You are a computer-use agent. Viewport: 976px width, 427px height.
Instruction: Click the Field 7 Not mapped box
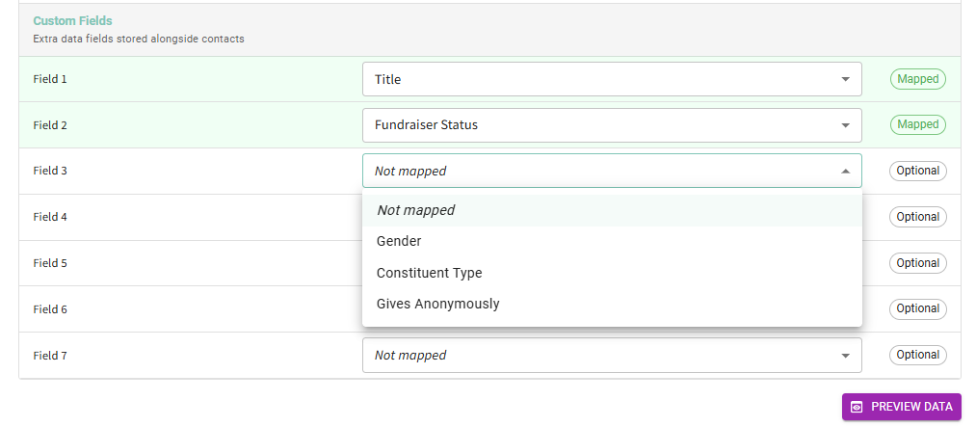point(597,355)
